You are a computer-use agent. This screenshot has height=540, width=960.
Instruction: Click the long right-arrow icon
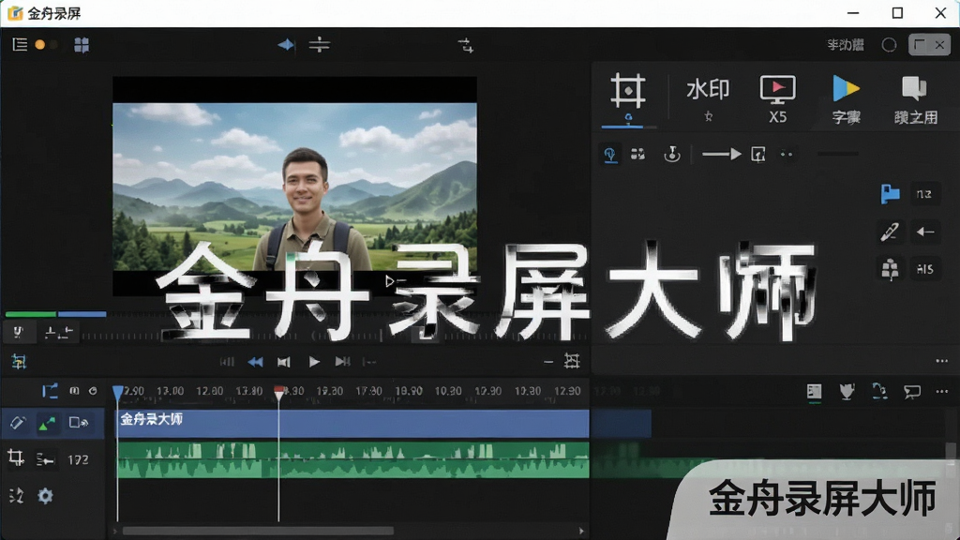(x=721, y=155)
